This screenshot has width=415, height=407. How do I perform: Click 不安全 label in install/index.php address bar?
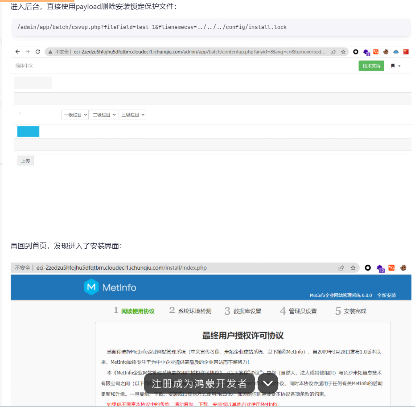click(x=22, y=268)
